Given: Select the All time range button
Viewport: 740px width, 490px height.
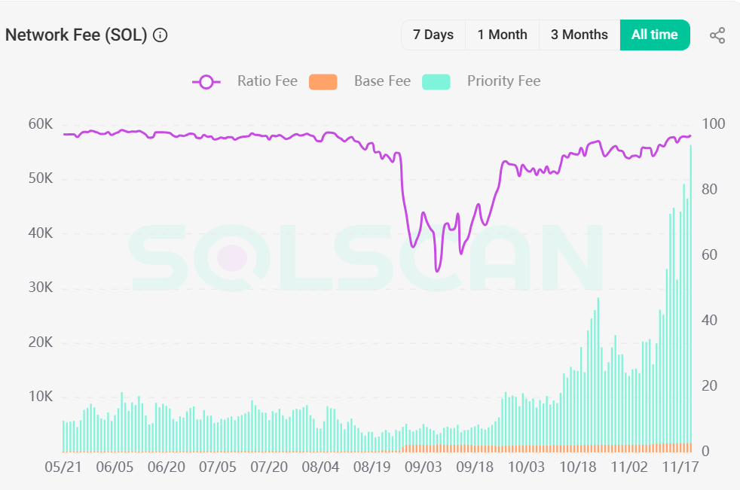Looking at the screenshot, I should click(x=655, y=35).
